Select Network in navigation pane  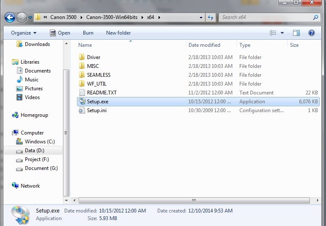tap(30, 186)
